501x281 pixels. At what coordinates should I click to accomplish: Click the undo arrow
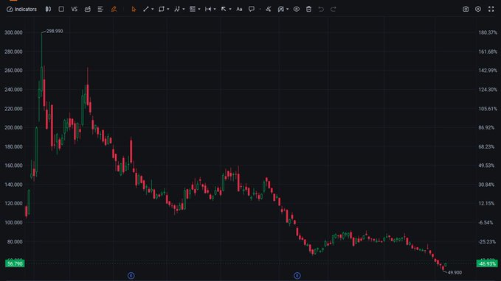(321, 10)
